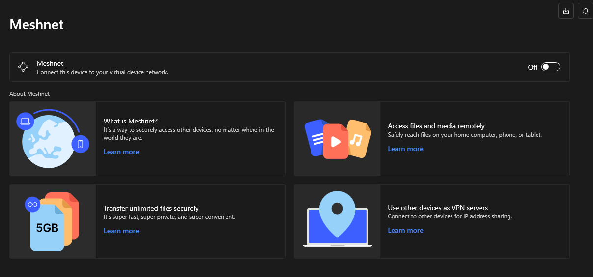This screenshot has height=277, width=593.
Task: Open the downloads icon in top bar
Action: click(x=566, y=11)
